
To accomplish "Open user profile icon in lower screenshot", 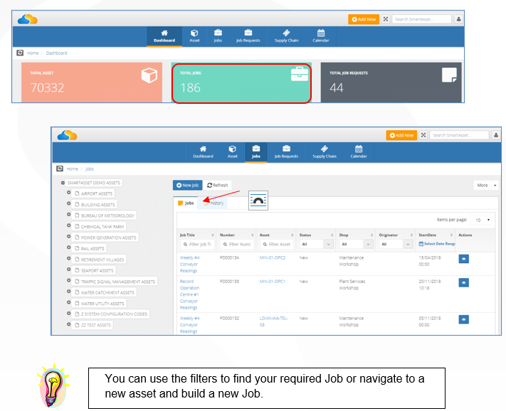I will click(496, 135).
